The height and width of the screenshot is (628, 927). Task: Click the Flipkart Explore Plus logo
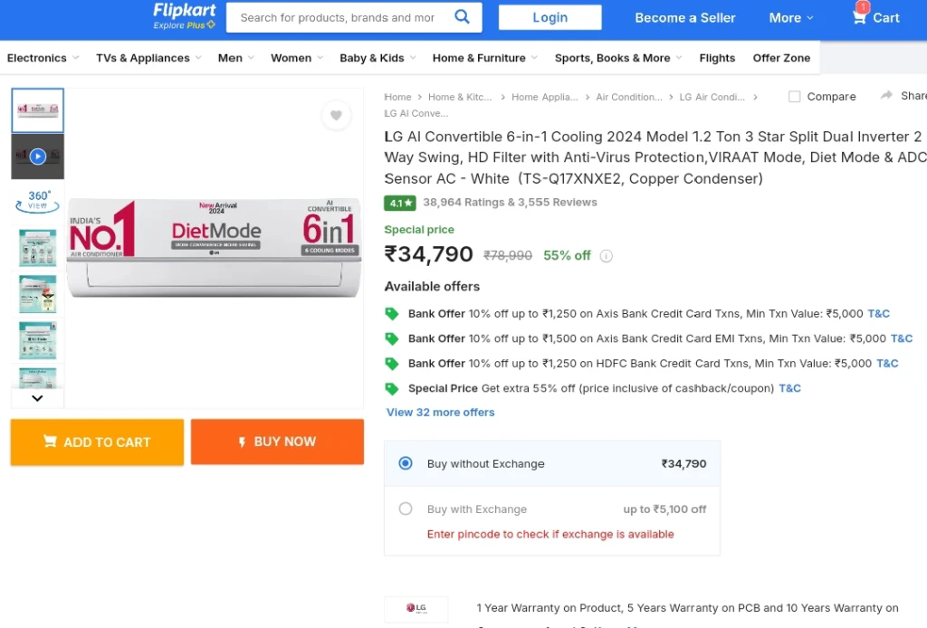pos(185,16)
